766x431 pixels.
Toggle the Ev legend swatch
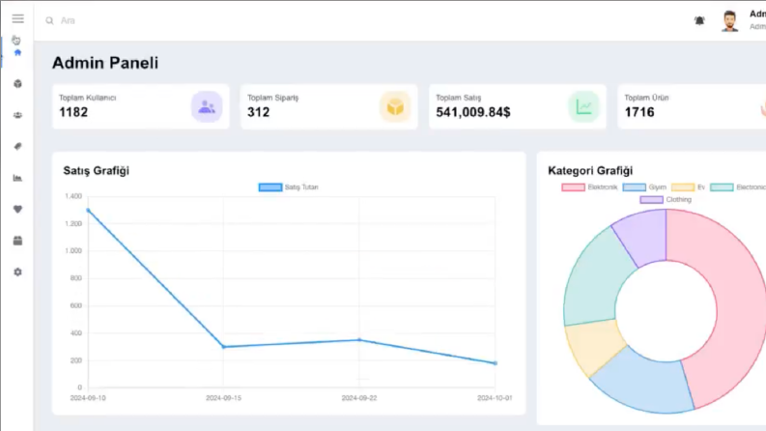point(683,187)
